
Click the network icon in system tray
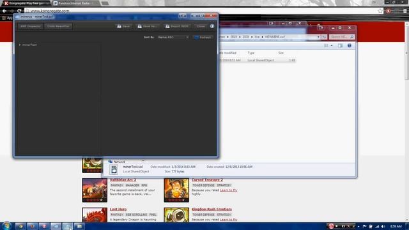point(377,226)
